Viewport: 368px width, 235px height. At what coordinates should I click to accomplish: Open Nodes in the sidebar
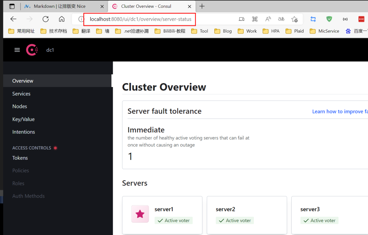[x=57, y=106]
